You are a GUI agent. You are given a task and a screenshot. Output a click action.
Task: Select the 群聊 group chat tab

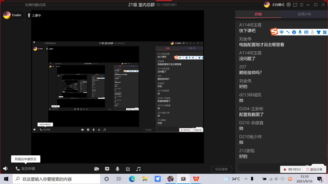258,14
